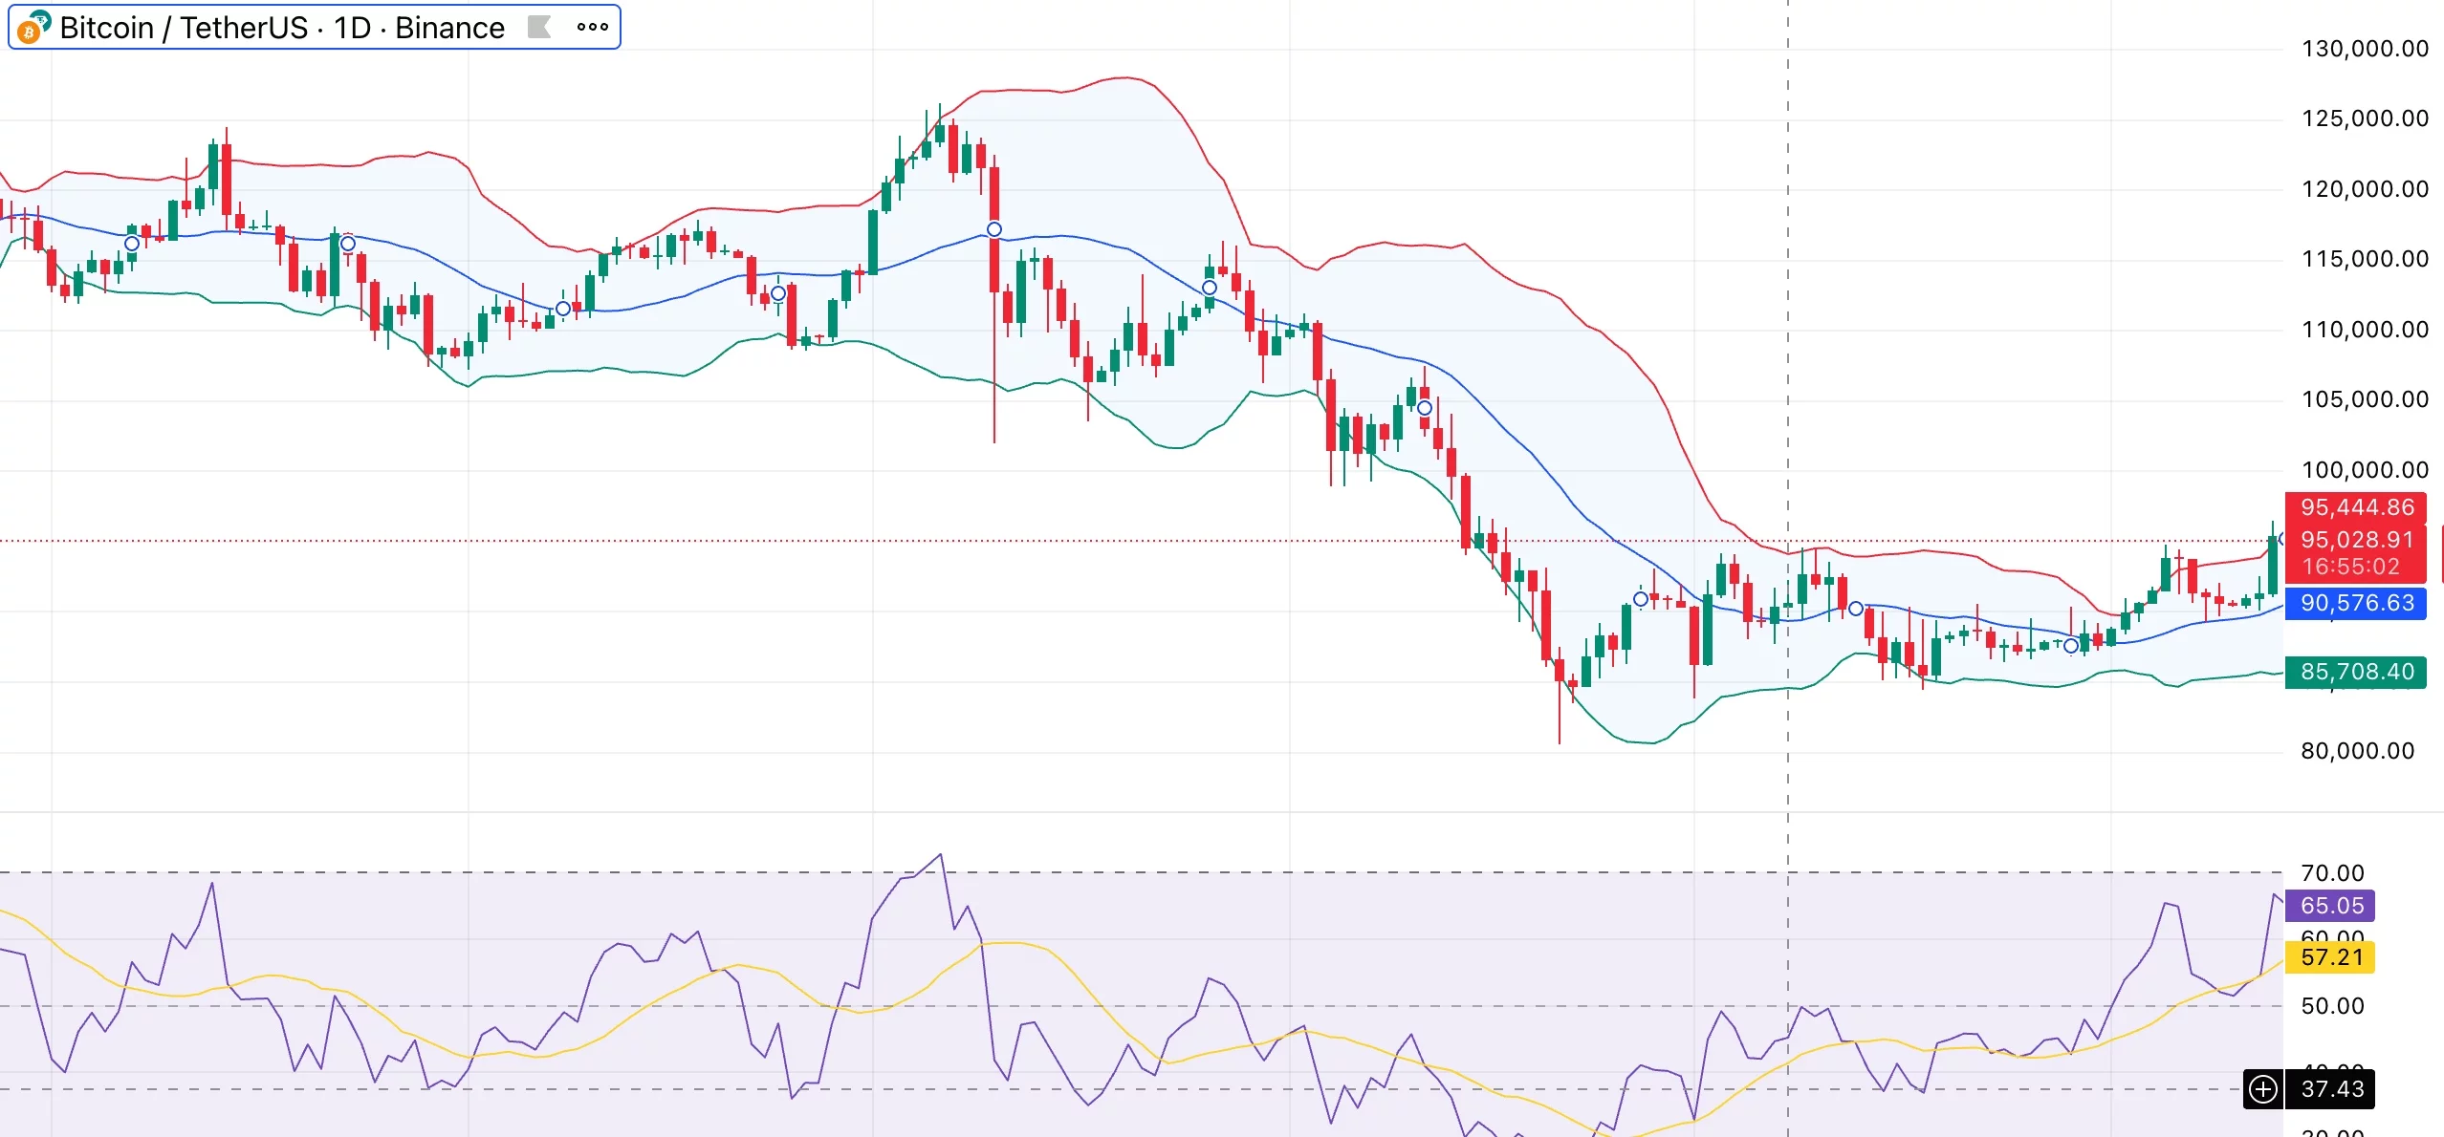Image resolution: width=2444 pixels, height=1137 pixels.
Task: Click the red upper Bollinger Band label 95,444.86
Action: point(2358,507)
